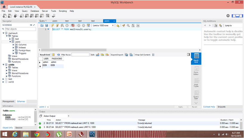Open the Snippets tab
The height and width of the screenshot is (138, 244).
[x=221, y=107]
